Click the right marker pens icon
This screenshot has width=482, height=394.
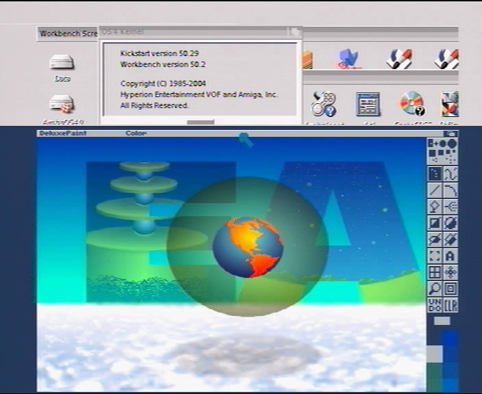pyautogui.click(x=446, y=59)
